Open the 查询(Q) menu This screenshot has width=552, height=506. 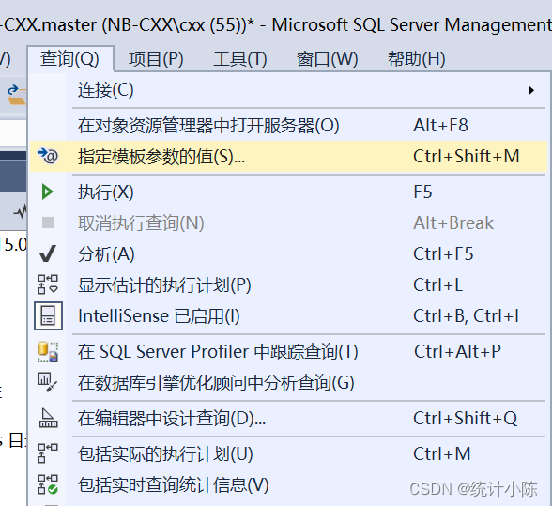69,59
